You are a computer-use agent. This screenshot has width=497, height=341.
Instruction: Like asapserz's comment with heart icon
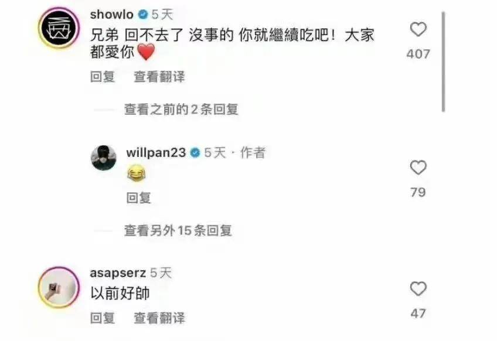coord(418,289)
